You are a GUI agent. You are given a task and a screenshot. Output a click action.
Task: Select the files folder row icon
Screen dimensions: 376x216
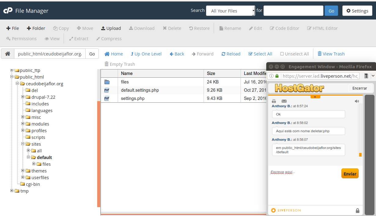point(107,82)
